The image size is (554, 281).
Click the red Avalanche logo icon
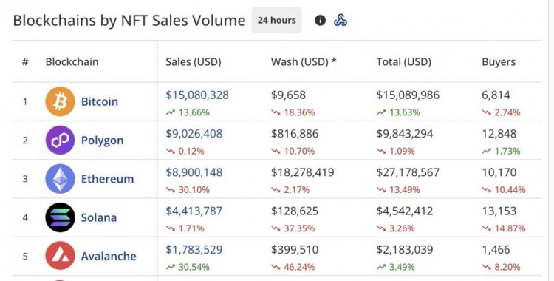[x=60, y=256]
